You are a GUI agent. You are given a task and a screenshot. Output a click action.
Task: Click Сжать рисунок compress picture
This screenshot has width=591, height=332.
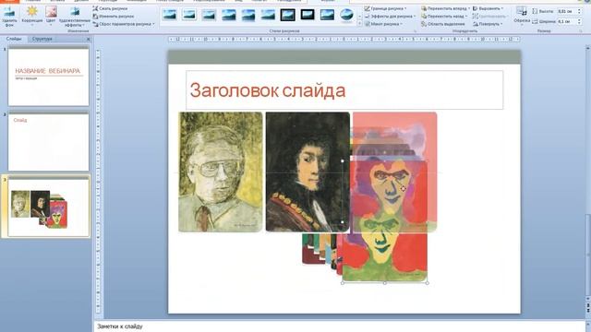tap(110, 8)
